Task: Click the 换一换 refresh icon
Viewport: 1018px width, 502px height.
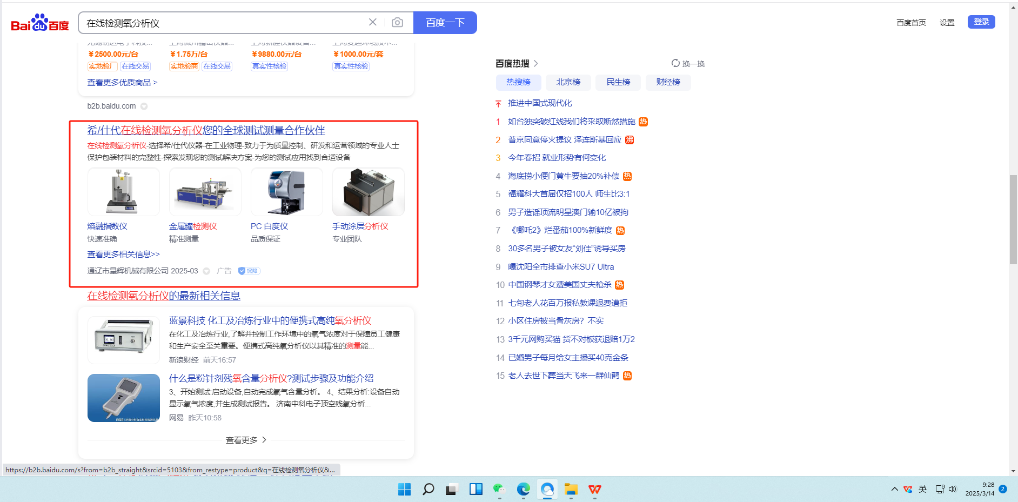Action: pyautogui.click(x=675, y=63)
